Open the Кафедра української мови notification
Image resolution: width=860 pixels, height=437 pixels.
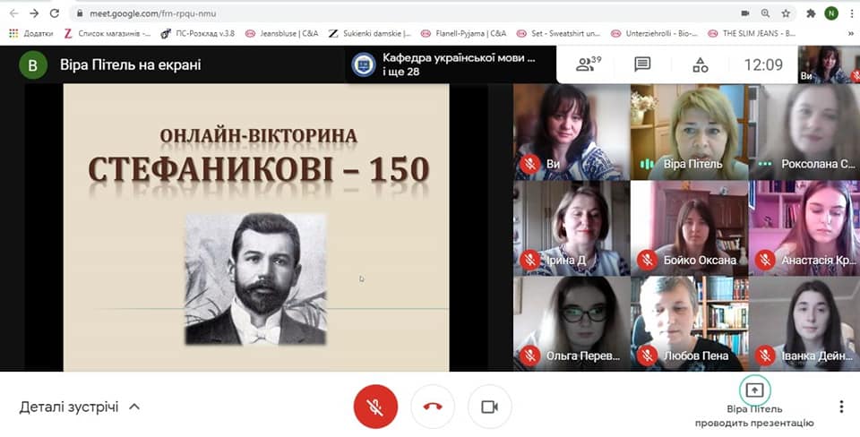[448, 64]
